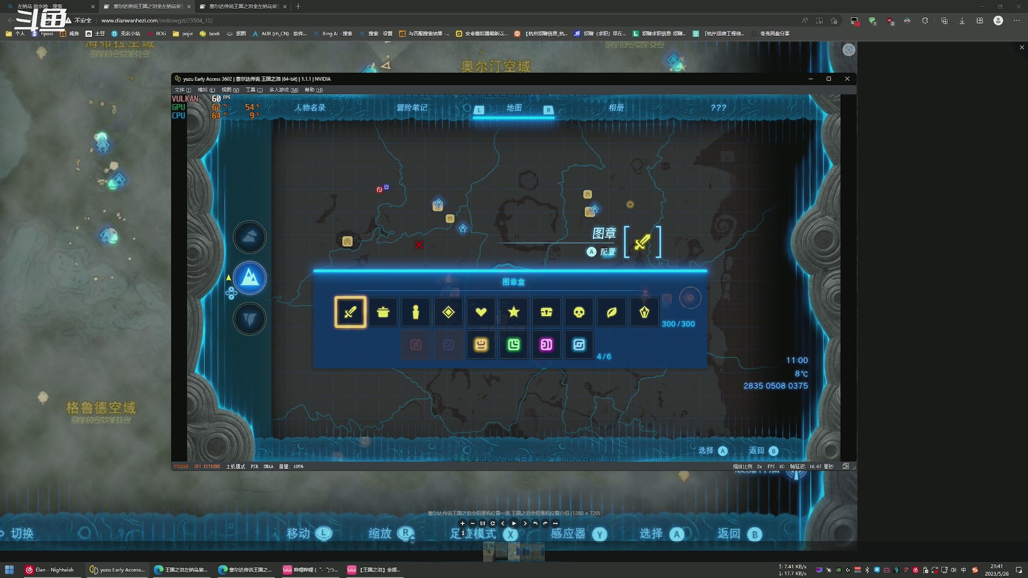The width and height of the screenshot is (1028, 578).
Task: Flip image horizontally in viewer
Action: click(x=555, y=523)
